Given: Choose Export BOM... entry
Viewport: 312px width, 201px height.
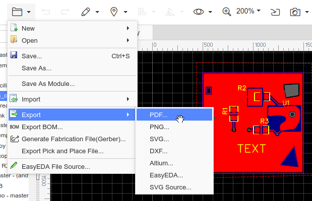Looking at the screenshot, I should pos(73,127).
